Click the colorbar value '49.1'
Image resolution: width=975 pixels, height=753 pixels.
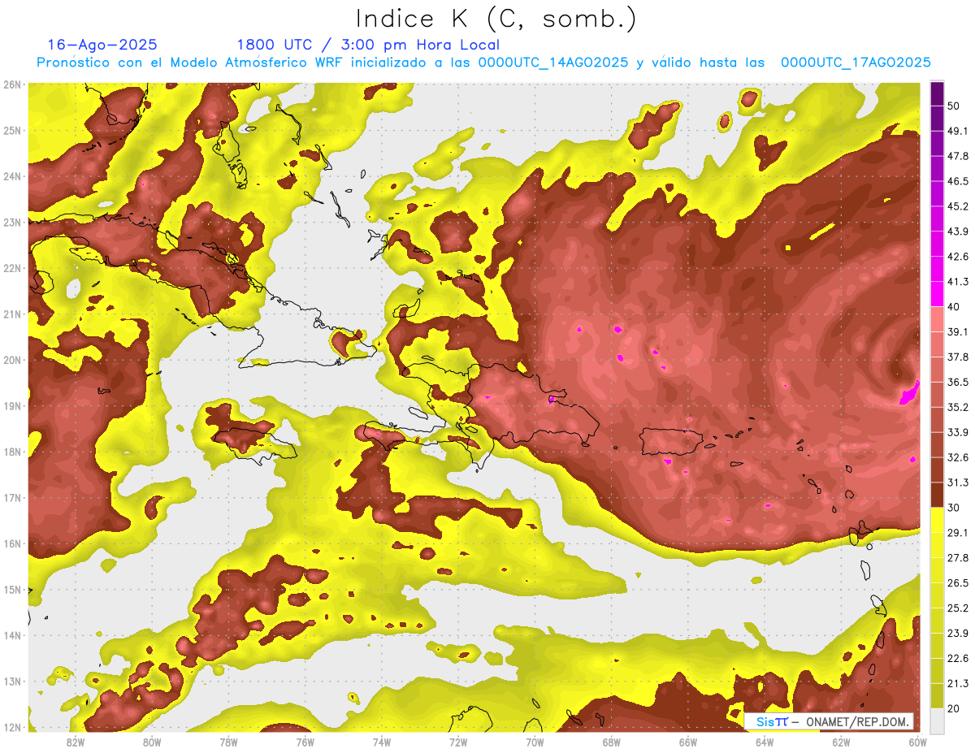(958, 131)
